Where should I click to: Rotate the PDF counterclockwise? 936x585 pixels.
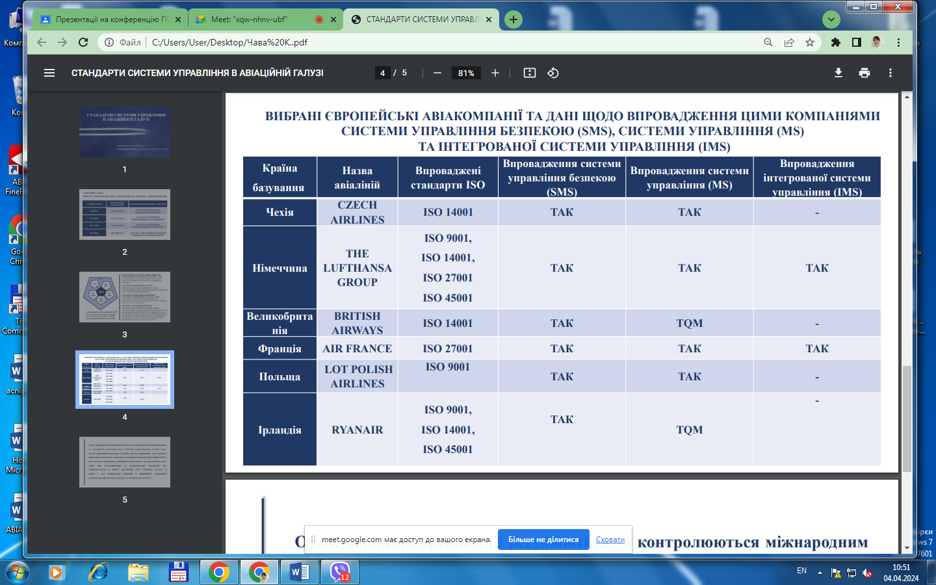pyautogui.click(x=553, y=73)
